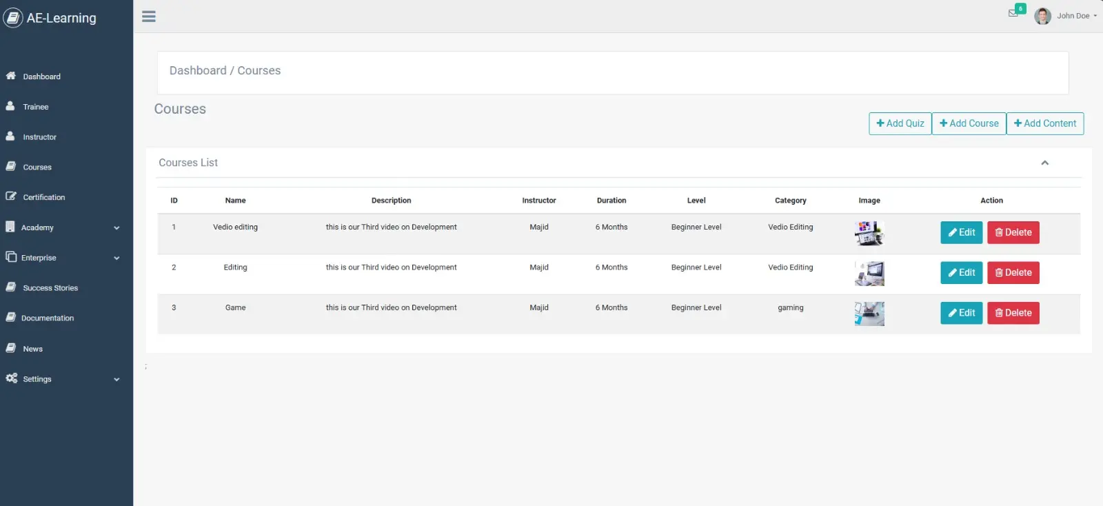Click John Doe's profile avatar

1042,16
